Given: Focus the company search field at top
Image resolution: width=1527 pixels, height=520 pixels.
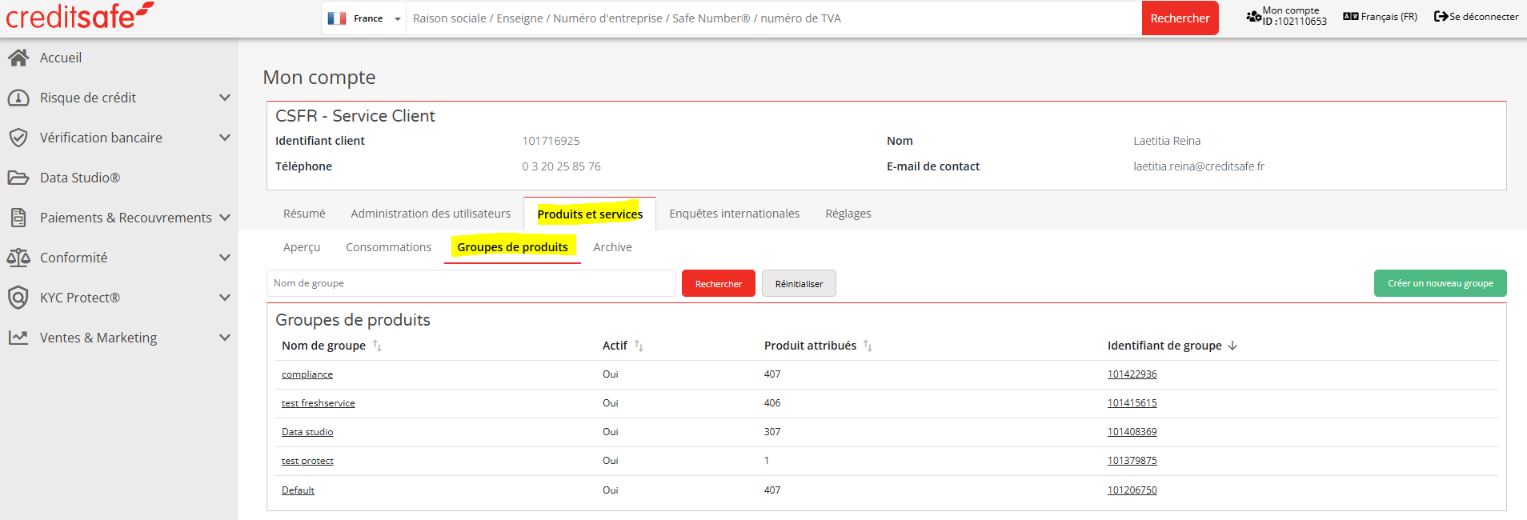Looking at the screenshot, I should pyautogui.click(x=774, y=18).
